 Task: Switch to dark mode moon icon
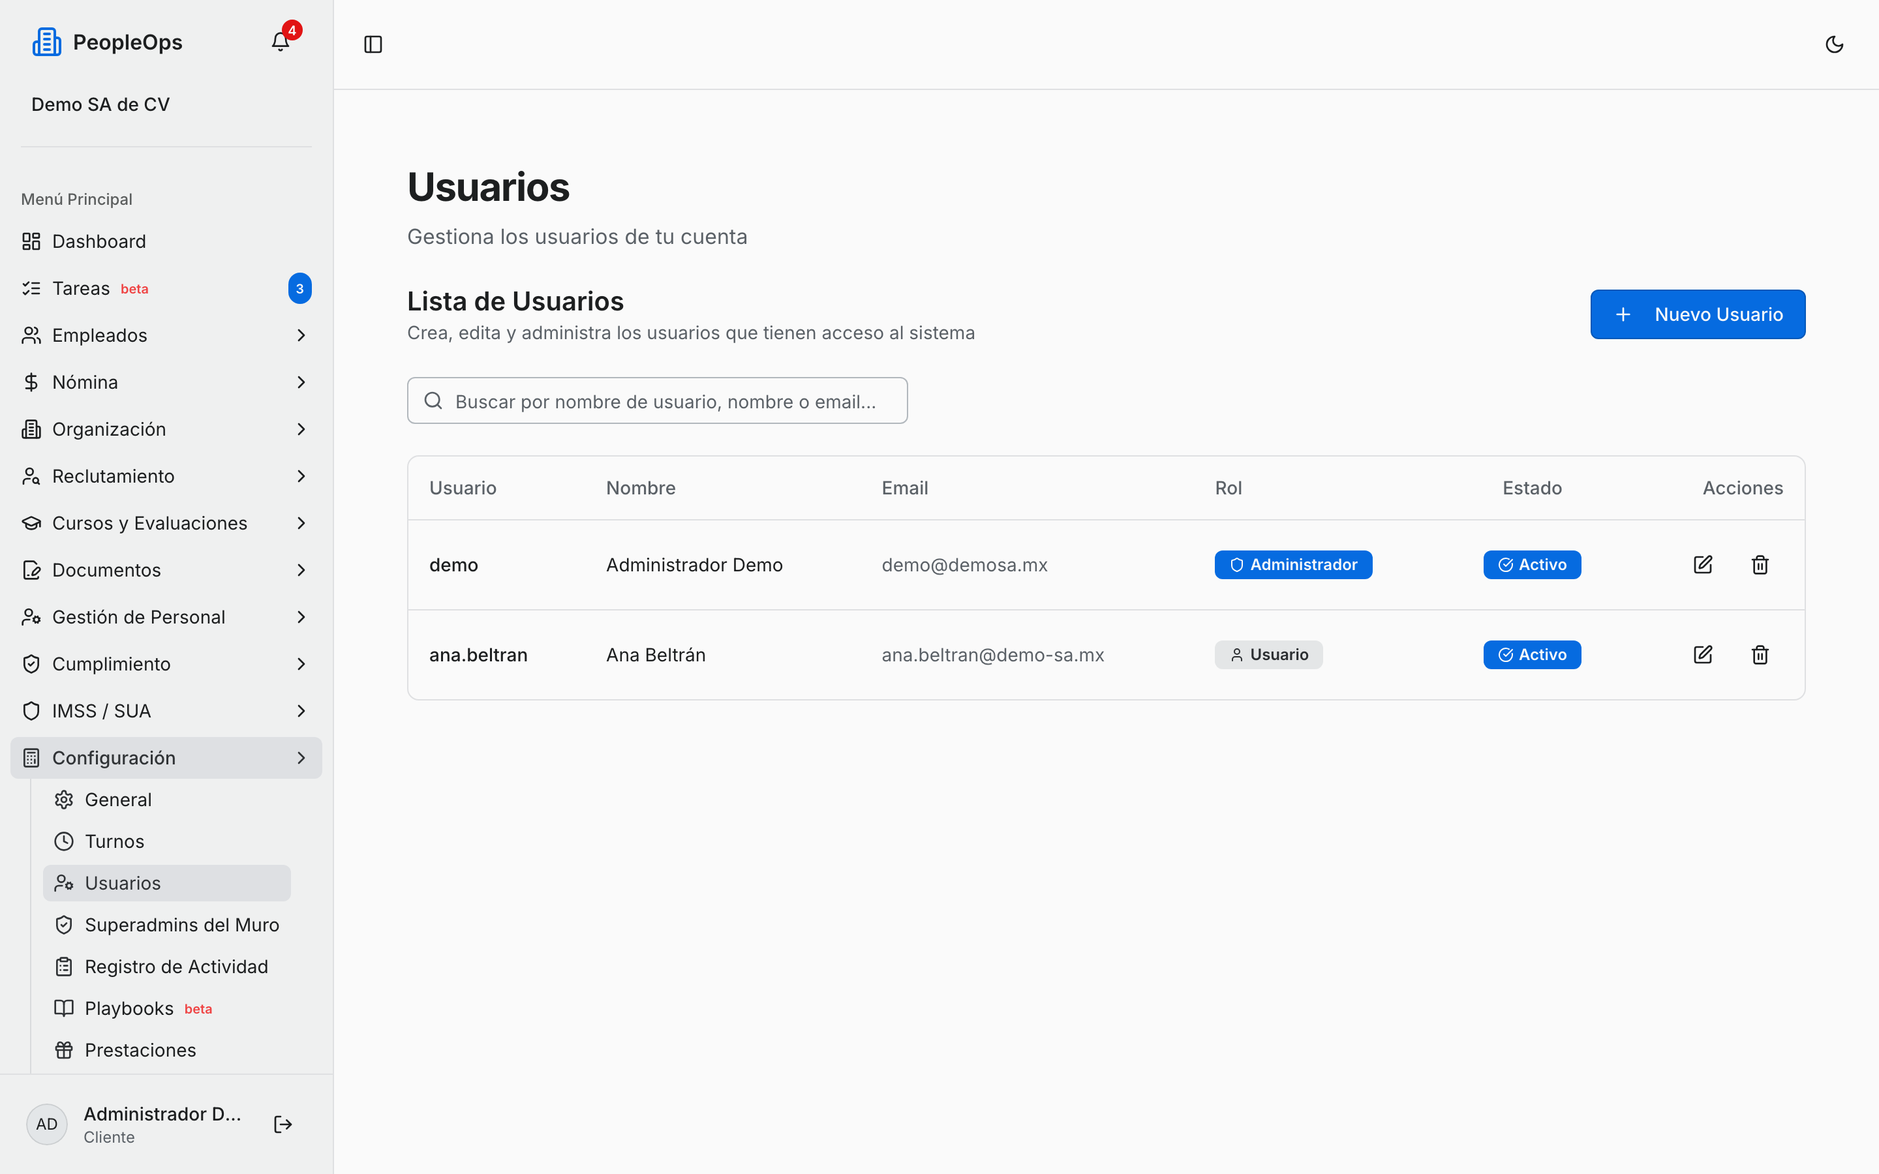[x=1834, y=44]
